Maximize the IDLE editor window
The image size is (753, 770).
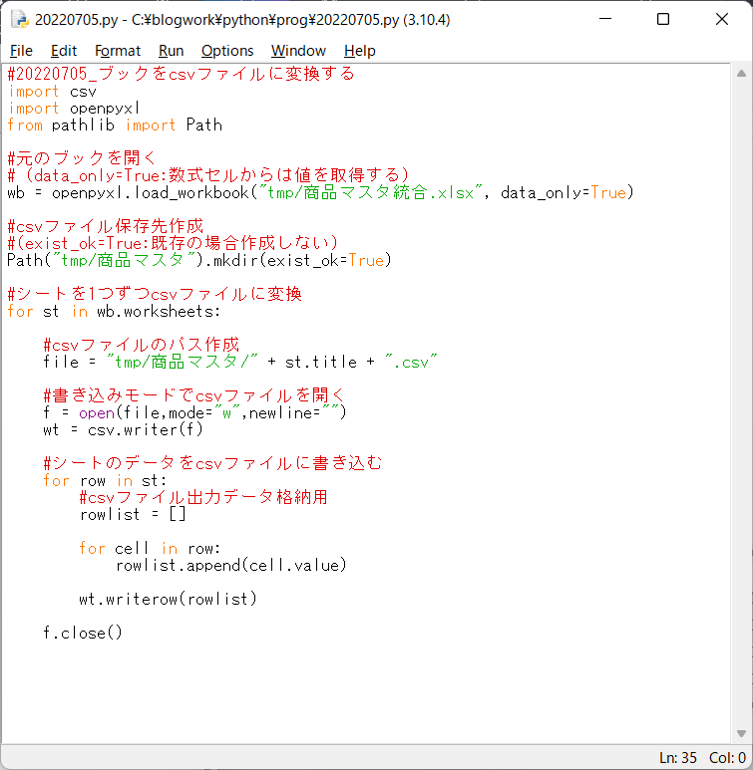point(663,19)
